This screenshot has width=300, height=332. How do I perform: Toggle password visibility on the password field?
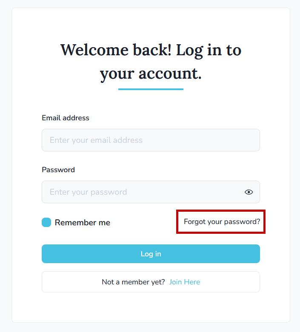(249, 192)
